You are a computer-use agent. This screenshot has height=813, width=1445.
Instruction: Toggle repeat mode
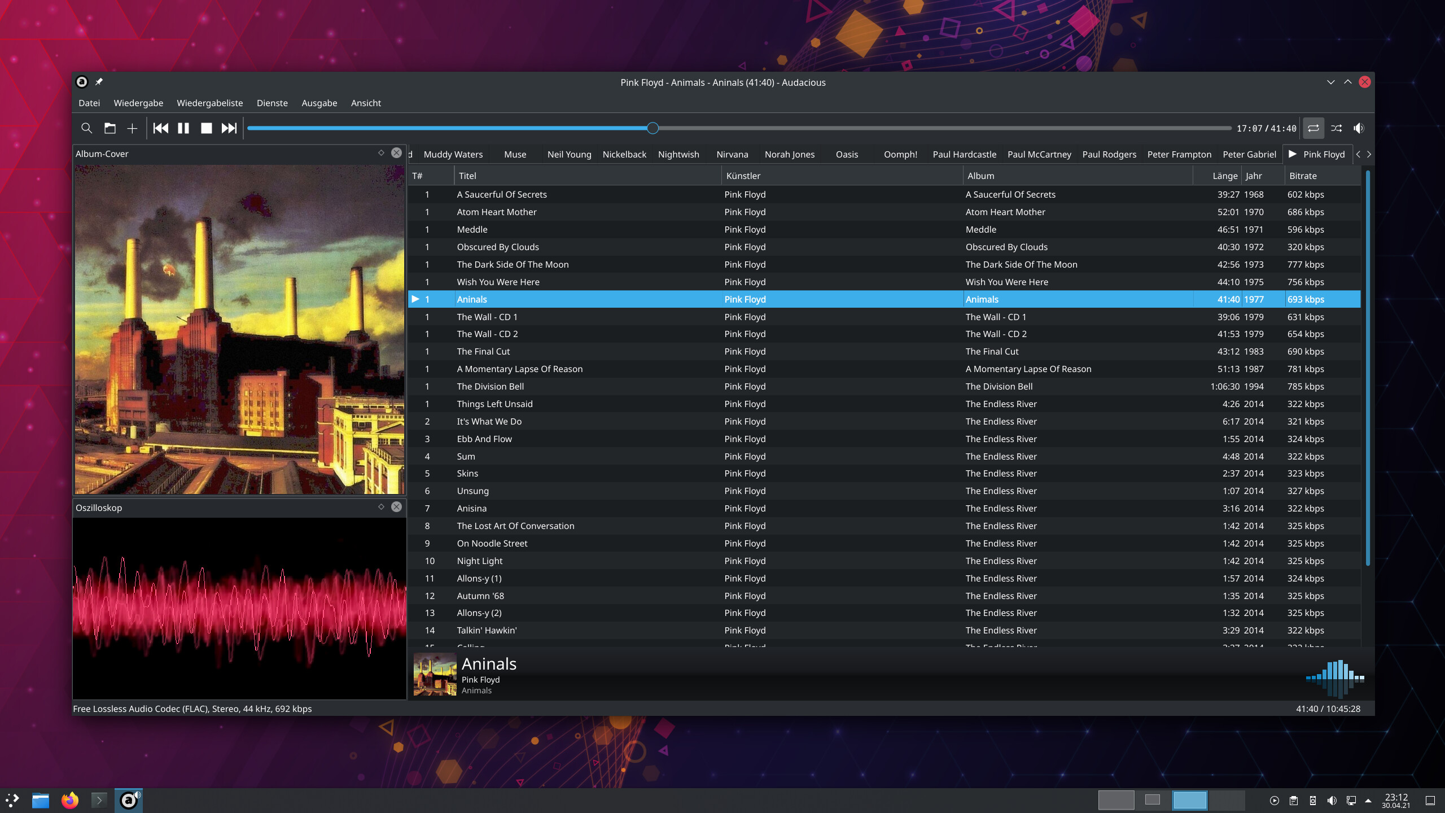(1313, 128)
